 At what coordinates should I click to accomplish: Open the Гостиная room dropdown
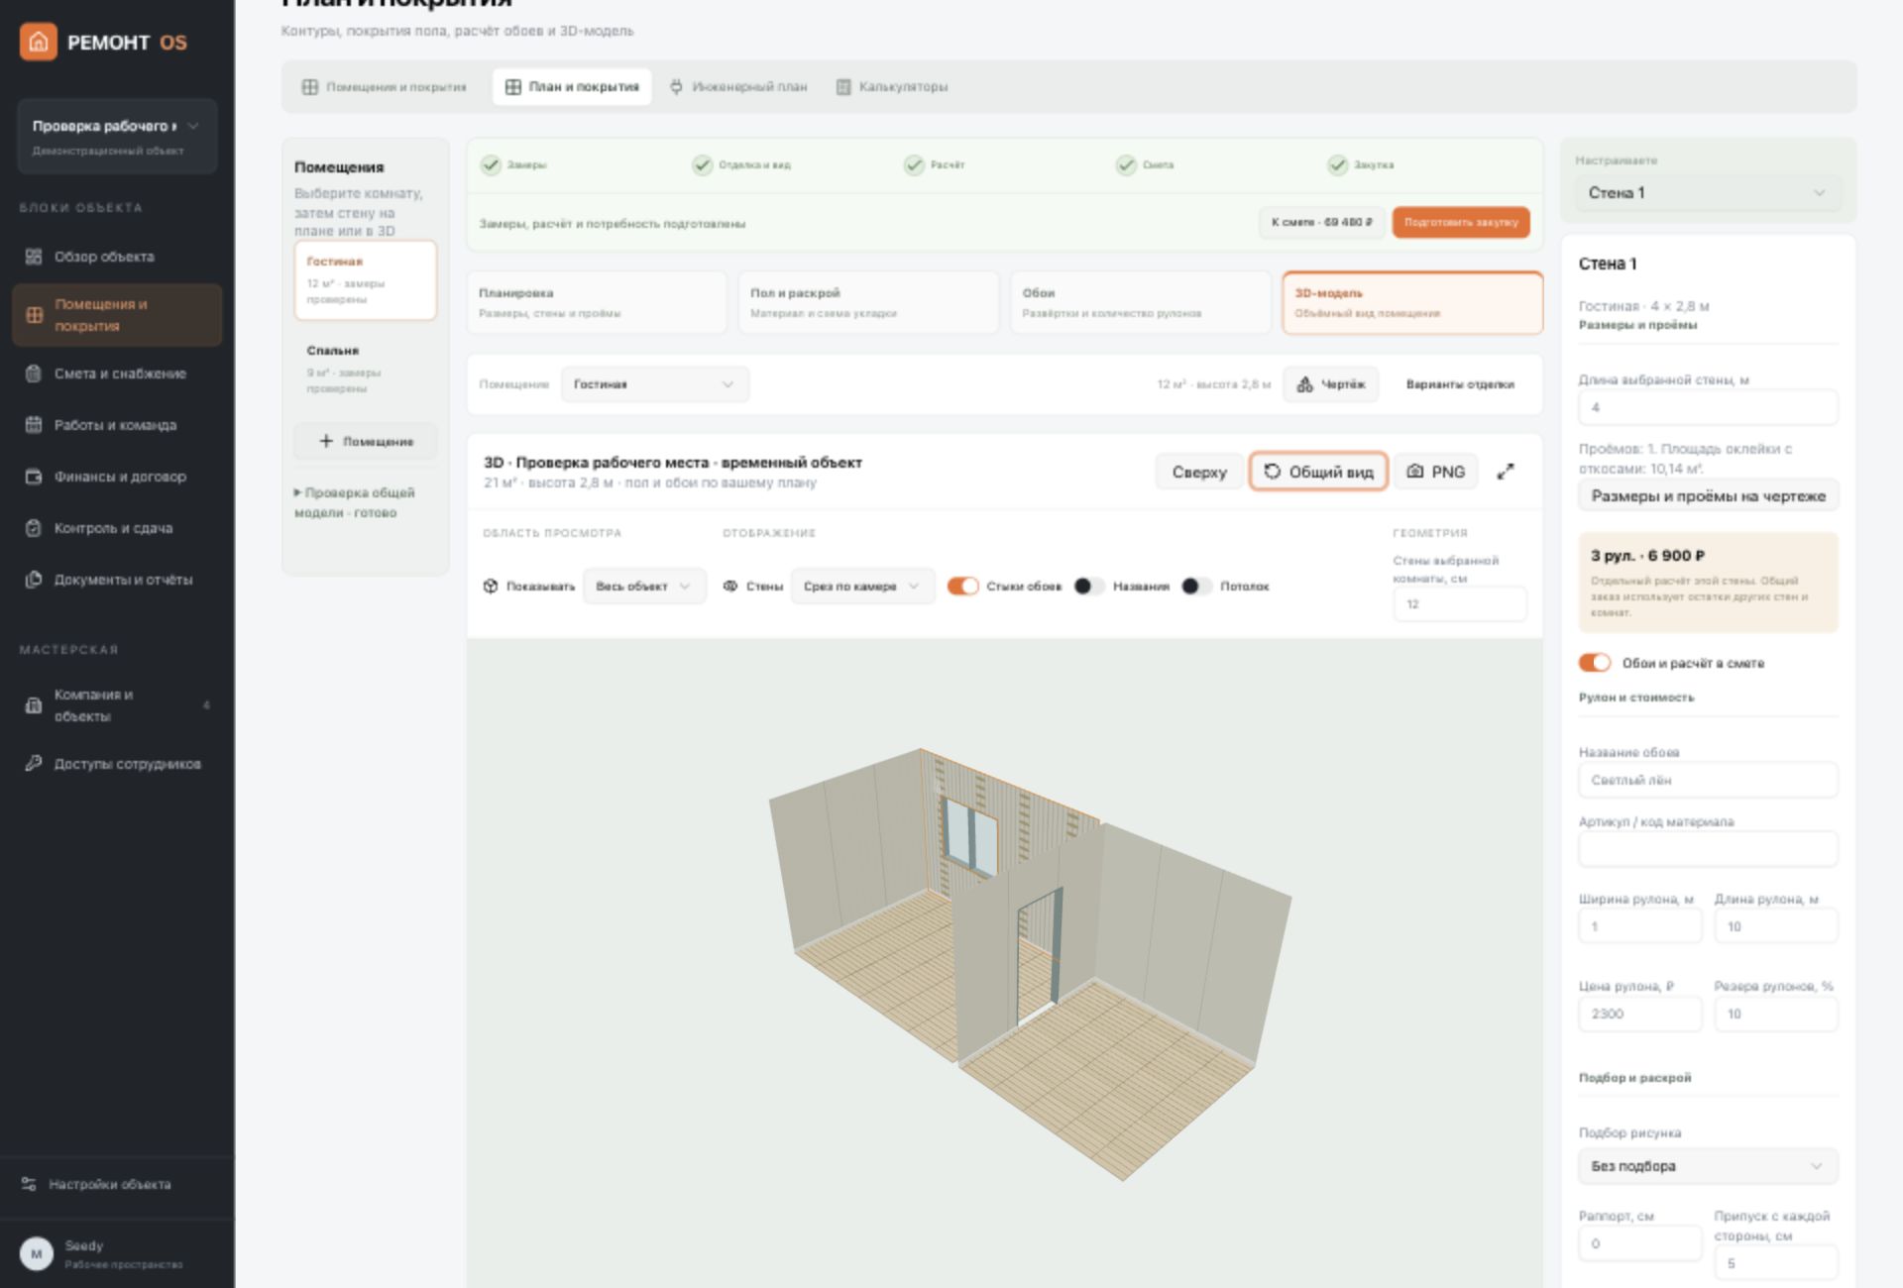tap(654, 384)
